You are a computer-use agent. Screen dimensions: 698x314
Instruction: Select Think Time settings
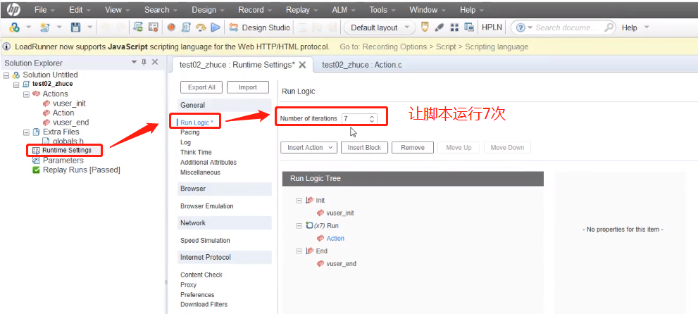(x=196, y=152)
